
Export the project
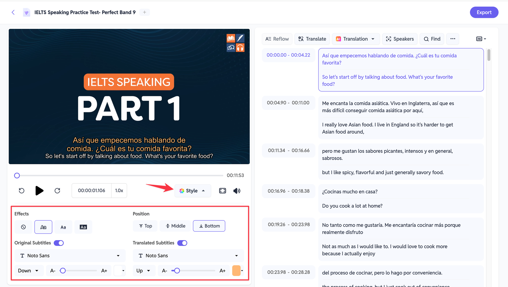pyautogui.click(x=484, y=12)
